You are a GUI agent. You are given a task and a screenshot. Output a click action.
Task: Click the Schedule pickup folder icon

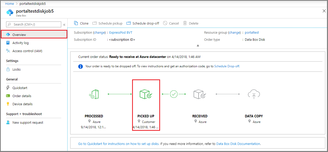point(95,23)
